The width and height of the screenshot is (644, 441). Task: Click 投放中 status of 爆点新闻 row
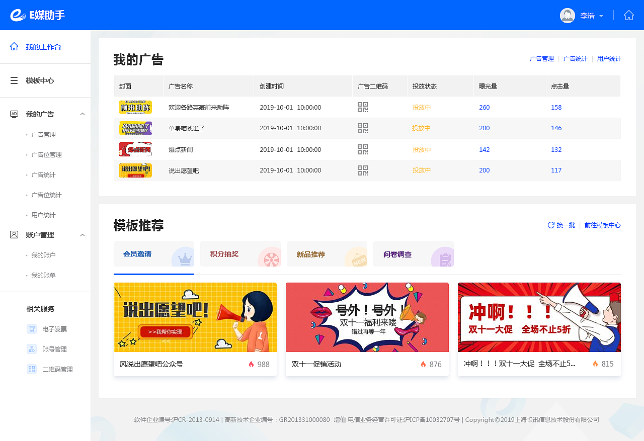tap(422, 150)
